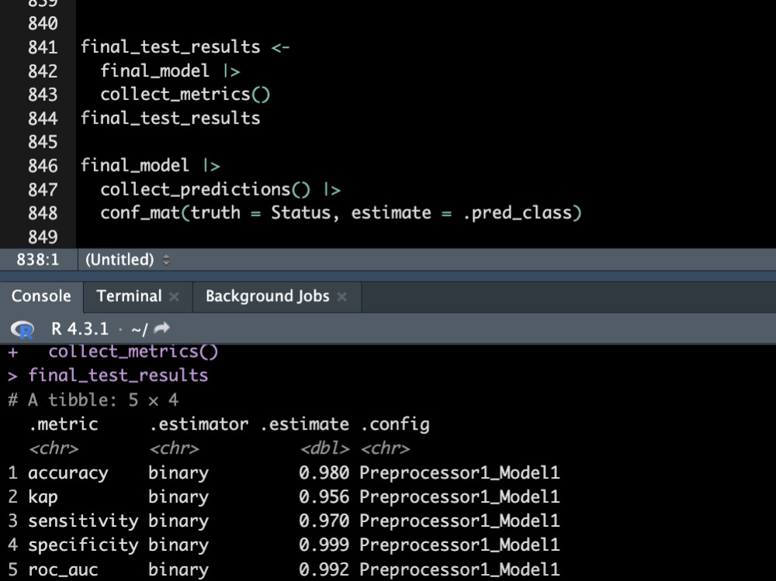Close the Background Jobs tab
The image size is (776, 581).
tap(342, 296)
